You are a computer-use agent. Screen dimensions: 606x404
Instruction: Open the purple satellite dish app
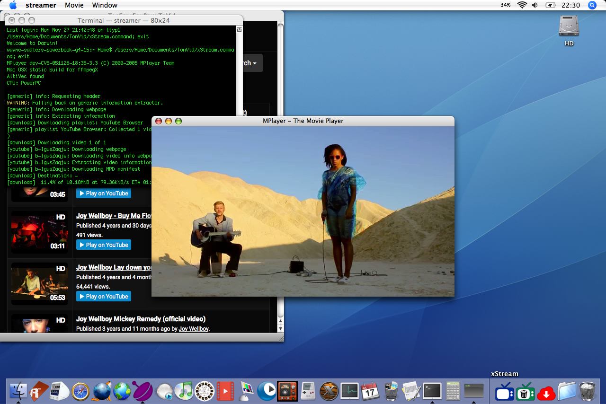(143, 391)
